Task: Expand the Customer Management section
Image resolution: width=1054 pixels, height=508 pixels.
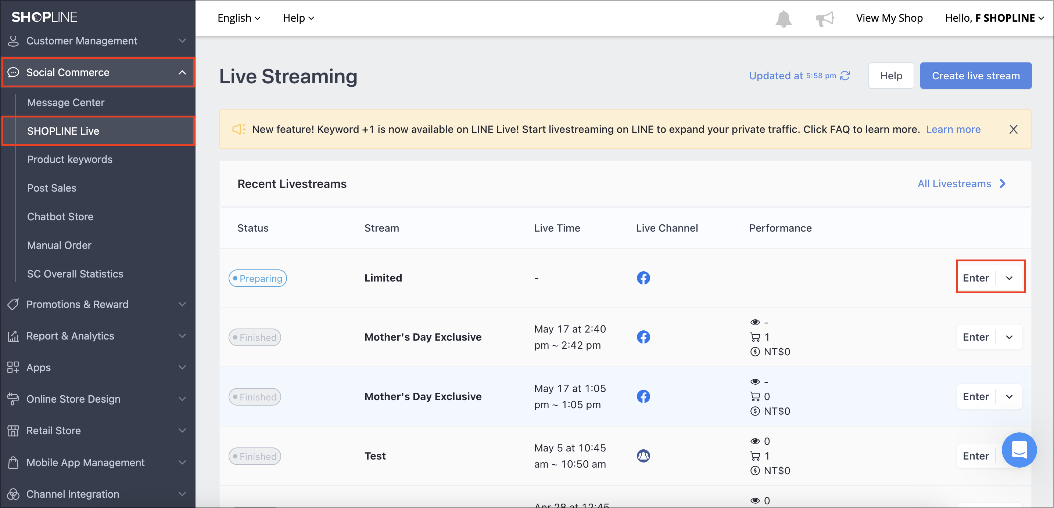Action: click(182, 41)
